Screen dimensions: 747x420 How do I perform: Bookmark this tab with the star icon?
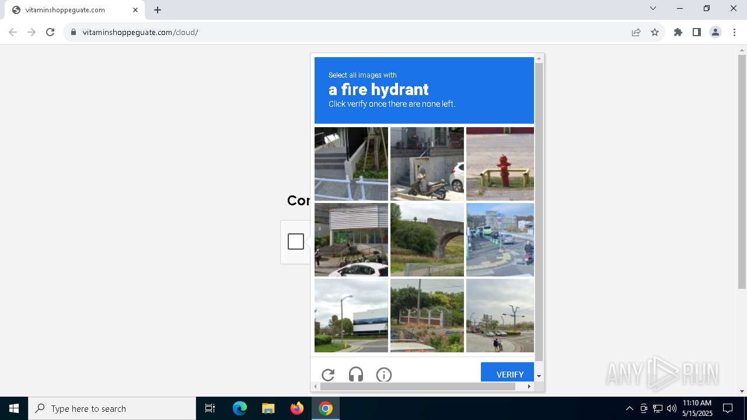click(x=655, y=32)
